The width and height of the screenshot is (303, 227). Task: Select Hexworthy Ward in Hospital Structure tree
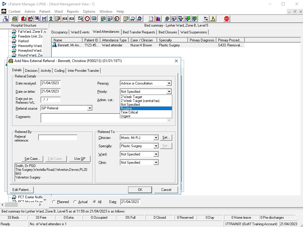click(30, 46)
